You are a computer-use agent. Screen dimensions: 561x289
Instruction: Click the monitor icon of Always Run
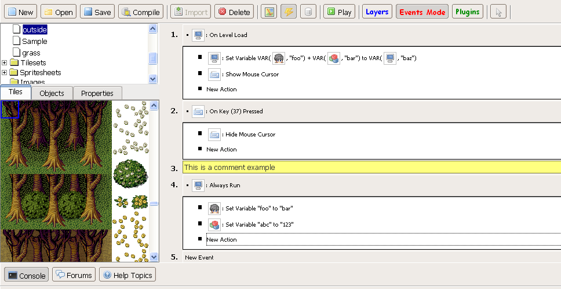(198, 186)
